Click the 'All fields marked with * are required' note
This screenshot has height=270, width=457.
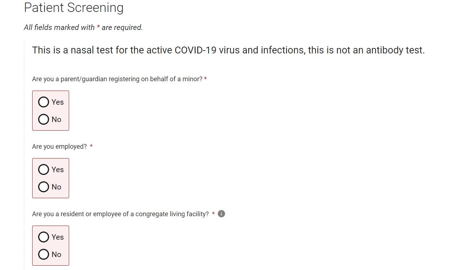pos(83,27)
